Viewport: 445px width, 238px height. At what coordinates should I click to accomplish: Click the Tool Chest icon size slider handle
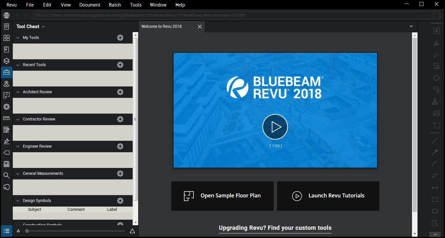(x=27, y=231)
